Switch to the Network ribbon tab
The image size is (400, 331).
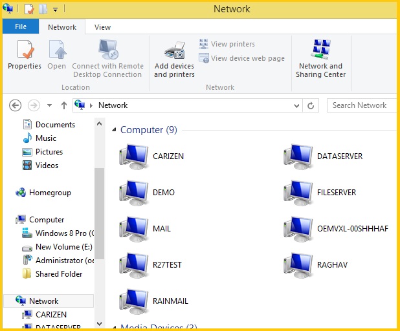point(62,27)
